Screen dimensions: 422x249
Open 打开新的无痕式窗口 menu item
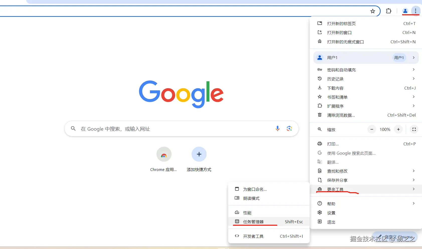[x=346, y=42]
